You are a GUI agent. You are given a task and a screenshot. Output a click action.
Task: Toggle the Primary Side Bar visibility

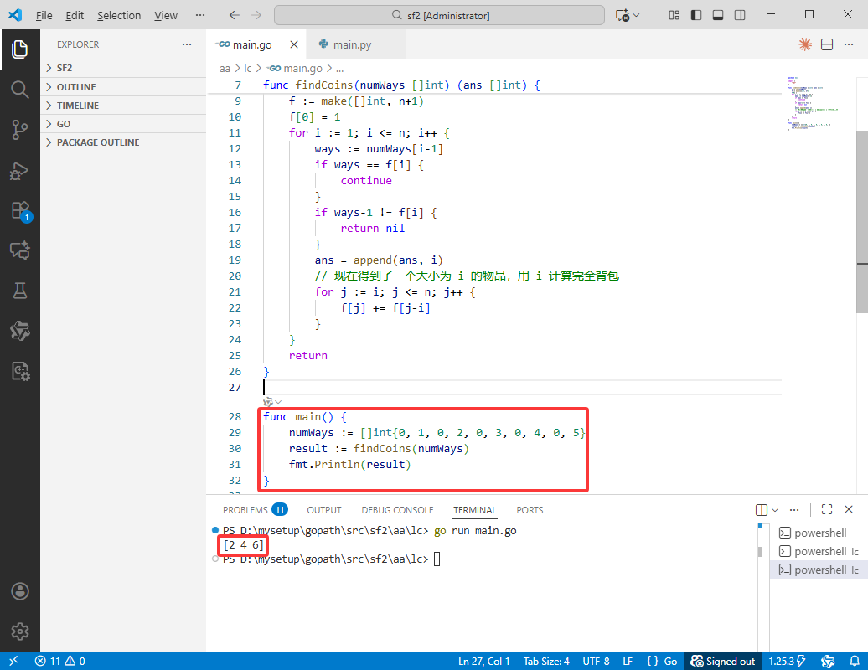tap(696, 15)
